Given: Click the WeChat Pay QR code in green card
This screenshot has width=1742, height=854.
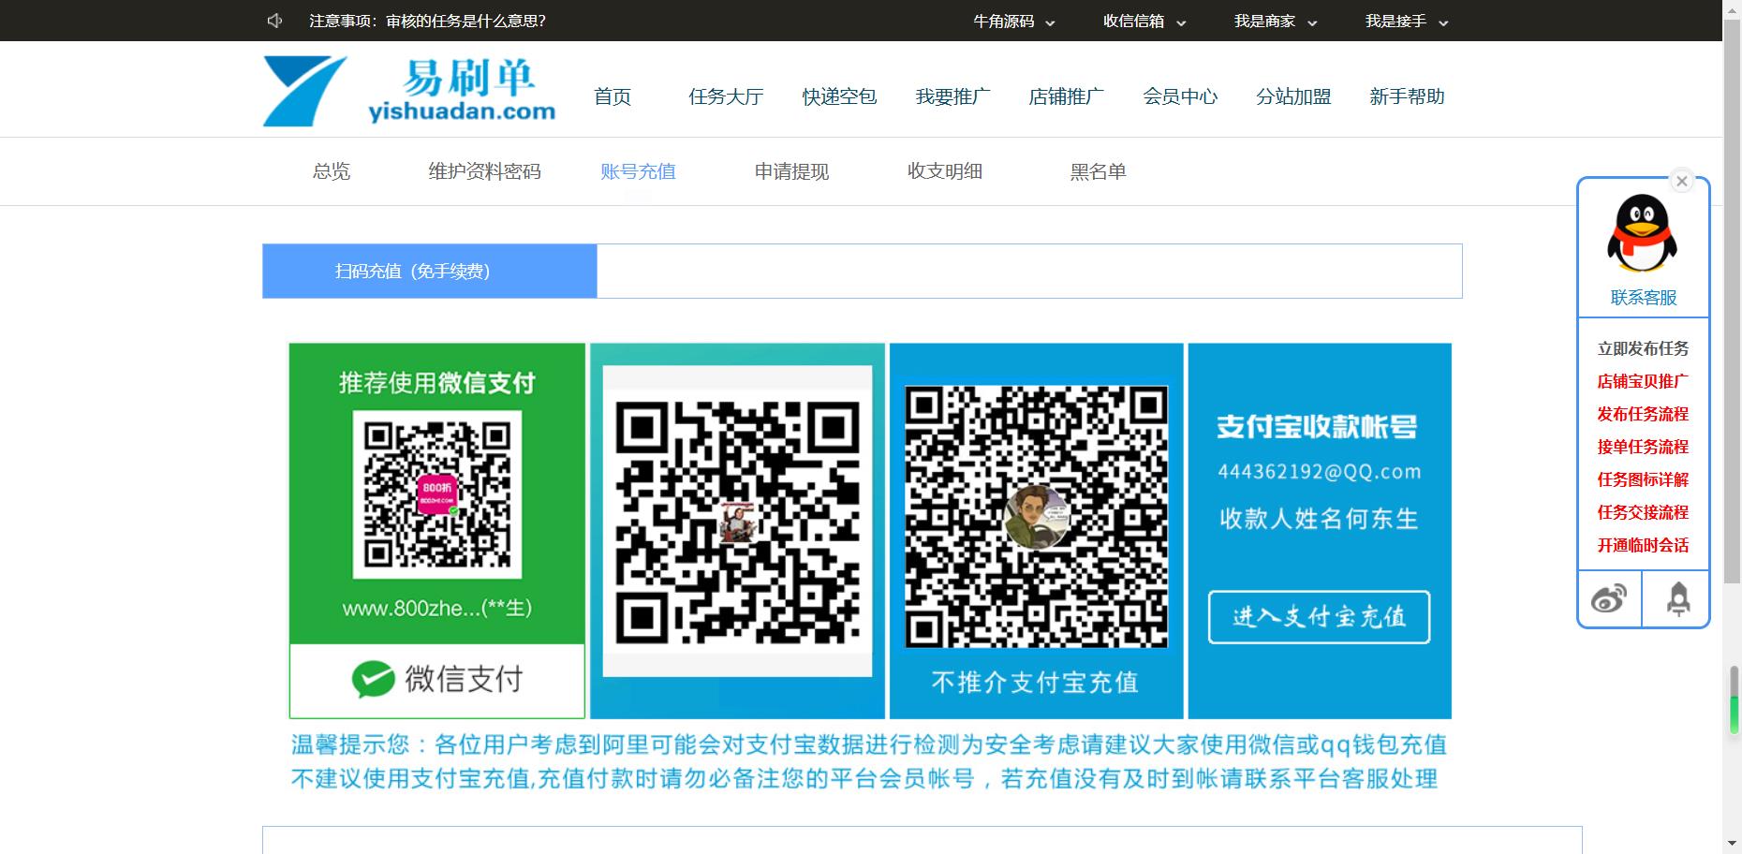Looking at the screenshot, I should (436, 494).
